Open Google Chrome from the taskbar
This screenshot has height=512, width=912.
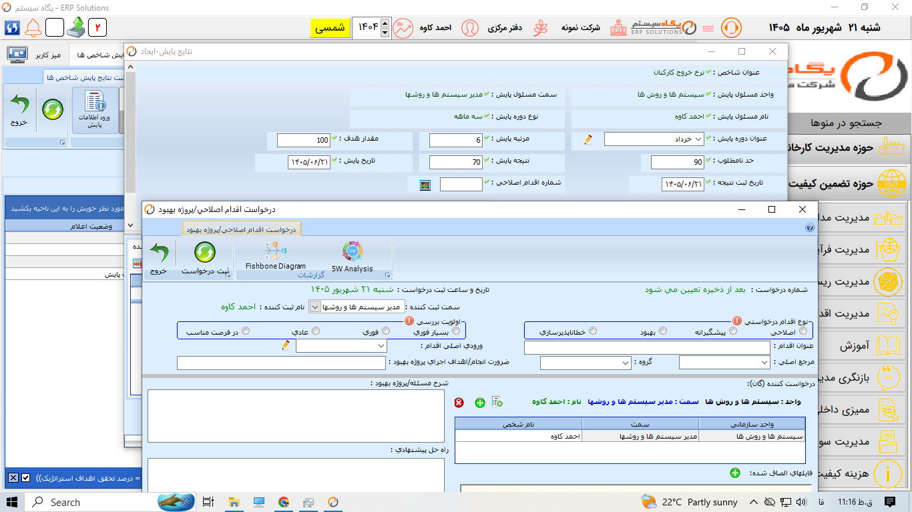[x=284, y=502]
